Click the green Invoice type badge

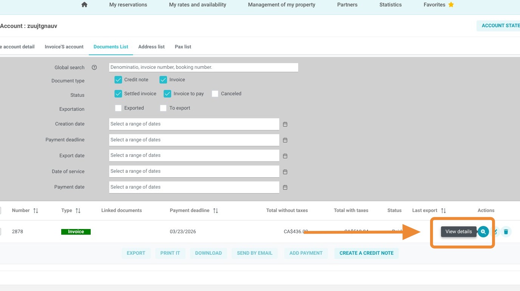click(76, 232)
